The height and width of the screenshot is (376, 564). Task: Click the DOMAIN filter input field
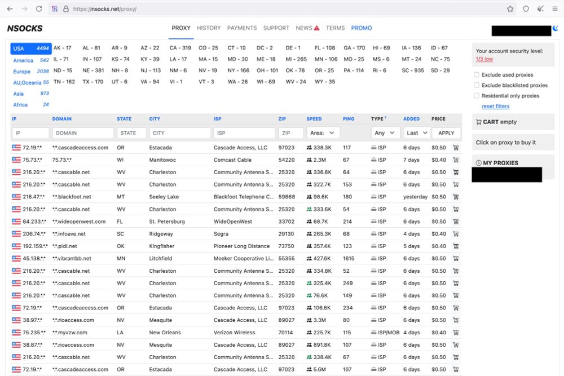pos(83,133)
